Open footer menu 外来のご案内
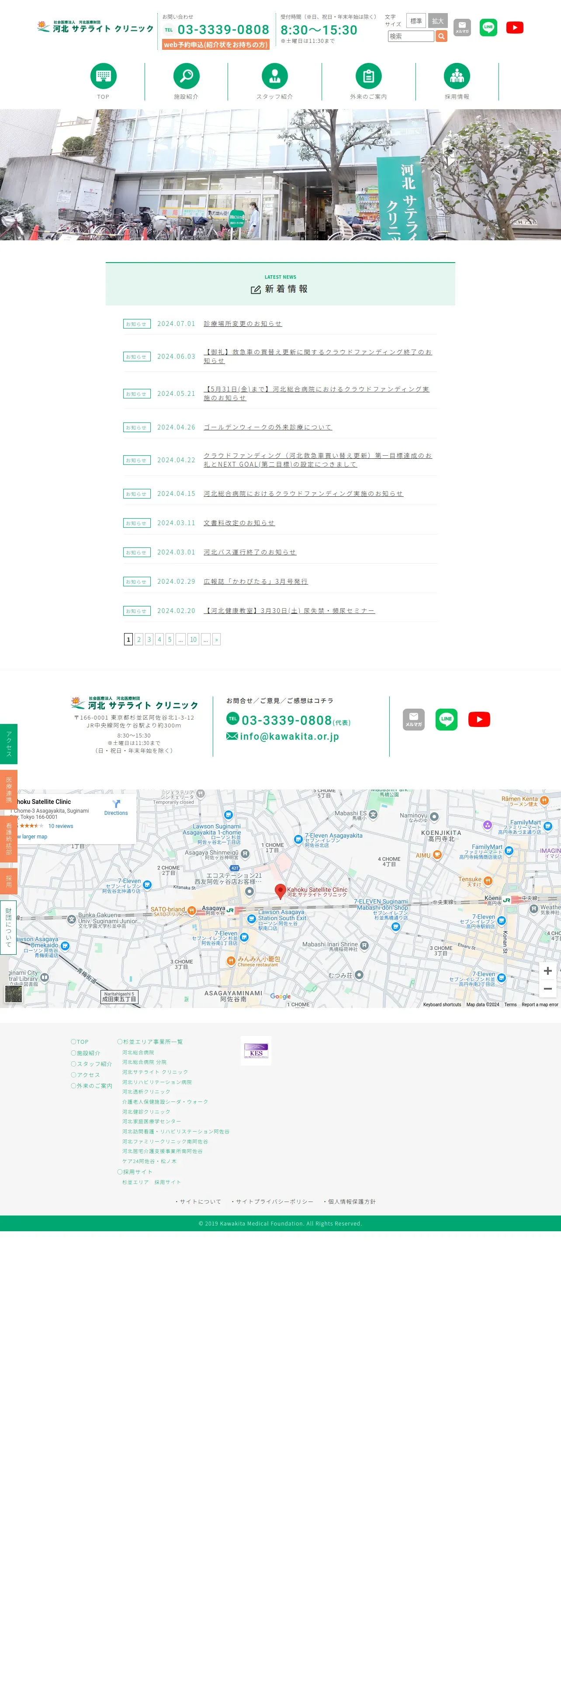 91,1086
